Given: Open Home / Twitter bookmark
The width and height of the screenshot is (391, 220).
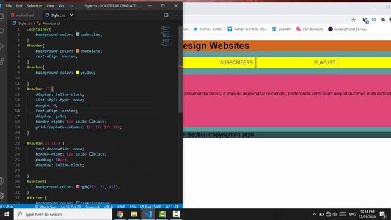Looking at the screenshot, I should [x=208, y=29].
